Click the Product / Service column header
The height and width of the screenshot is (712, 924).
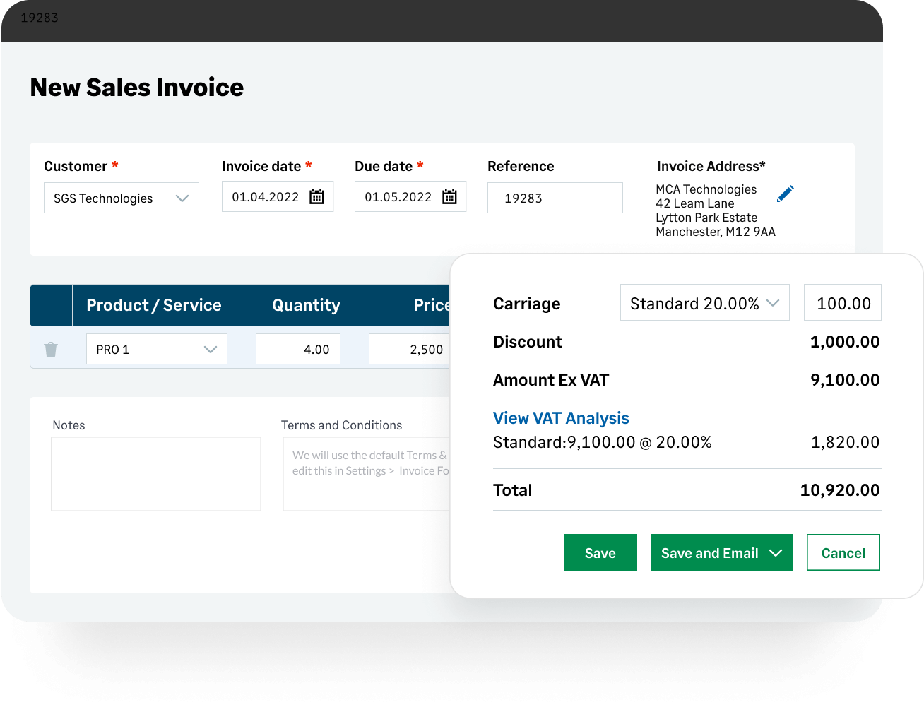pos(153,305)
